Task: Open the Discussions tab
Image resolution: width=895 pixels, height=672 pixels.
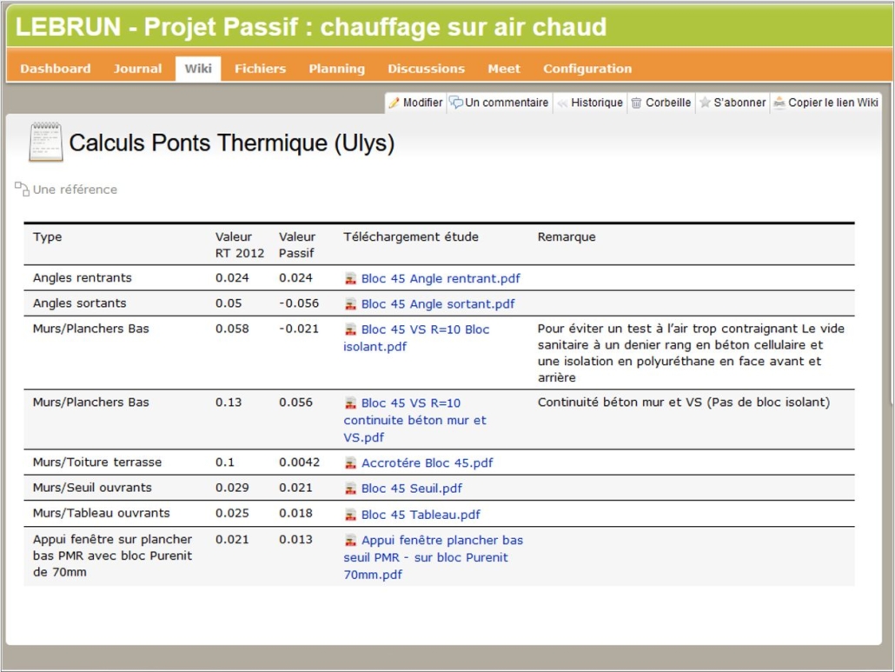Action: [x=427, y=69]
